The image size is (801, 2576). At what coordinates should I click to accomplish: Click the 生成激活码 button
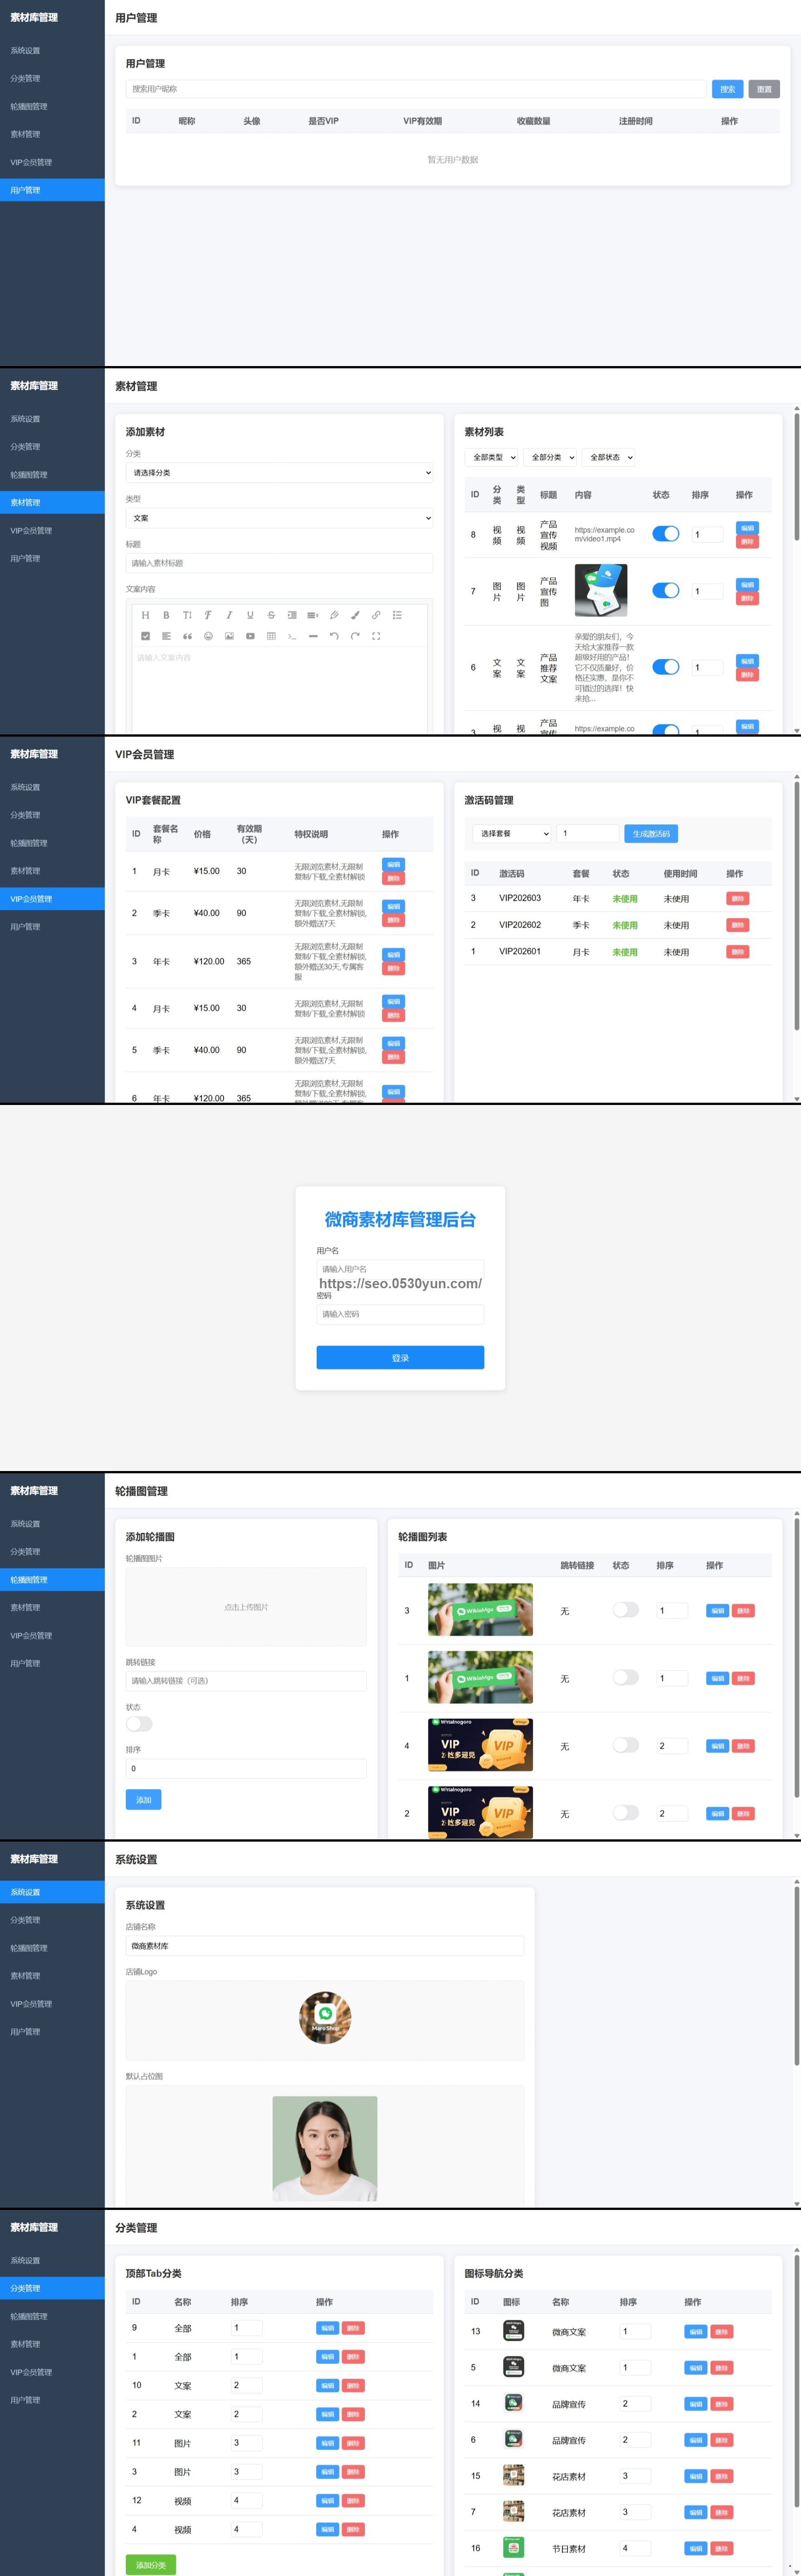click(x=651, y=833)
